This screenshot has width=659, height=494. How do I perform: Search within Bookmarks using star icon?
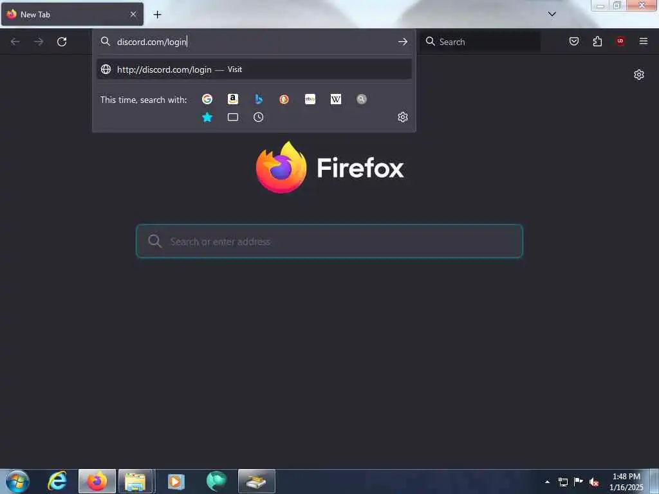[x=207, y=117]
